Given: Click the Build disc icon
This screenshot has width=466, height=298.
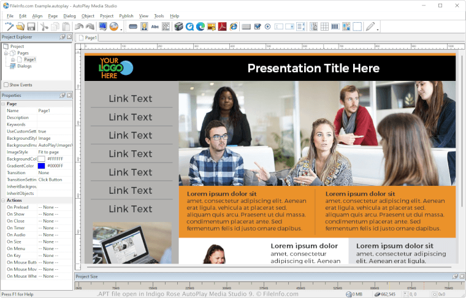Looking at the screenshot, I should click(x=114, y=26).
